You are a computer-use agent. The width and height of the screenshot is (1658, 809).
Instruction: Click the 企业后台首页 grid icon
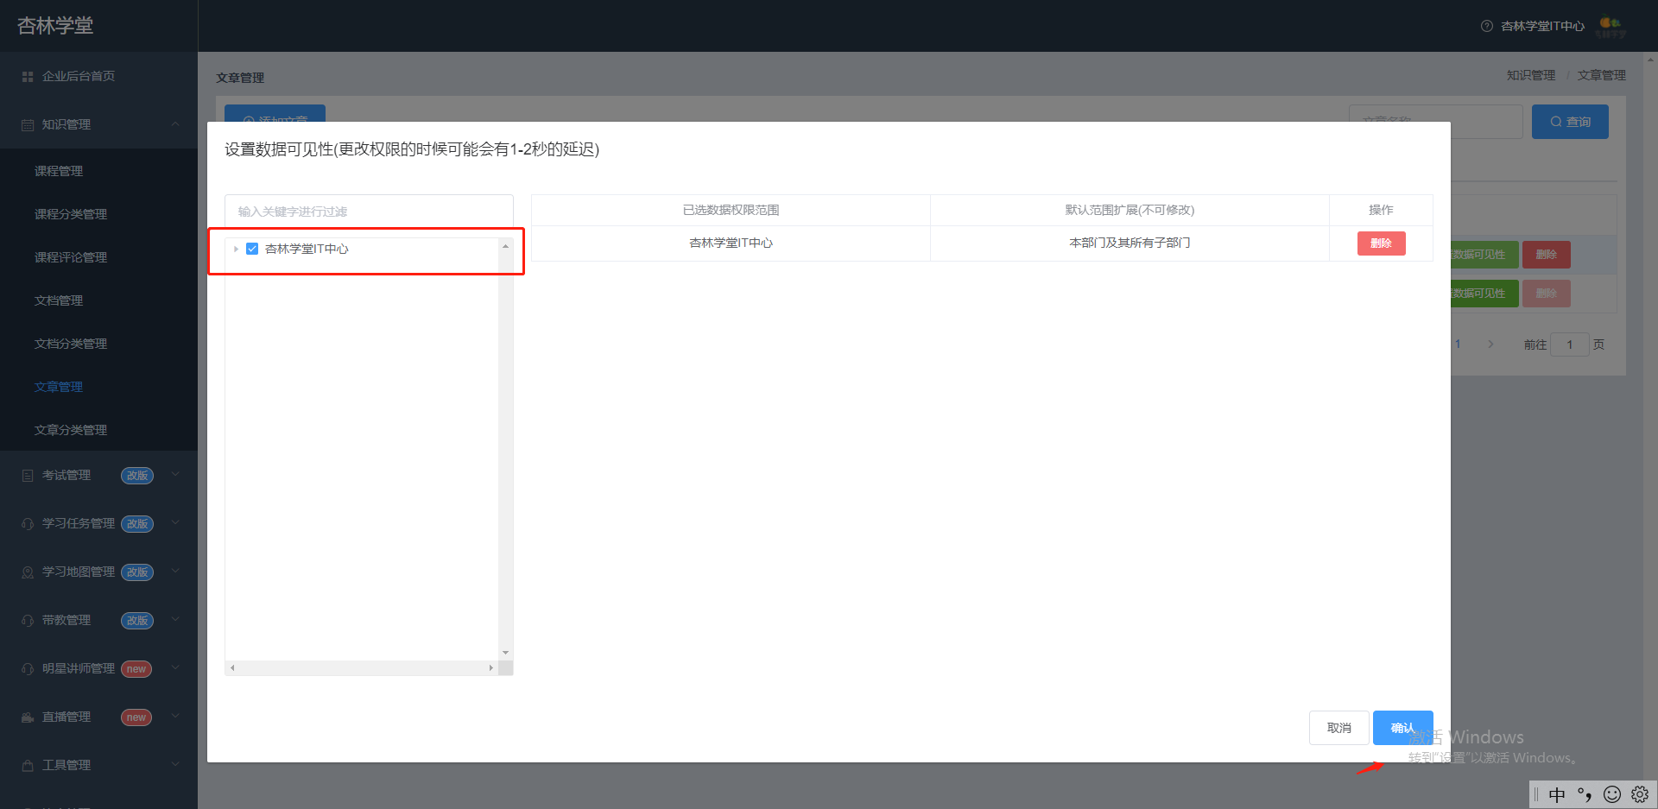[28, 77]
